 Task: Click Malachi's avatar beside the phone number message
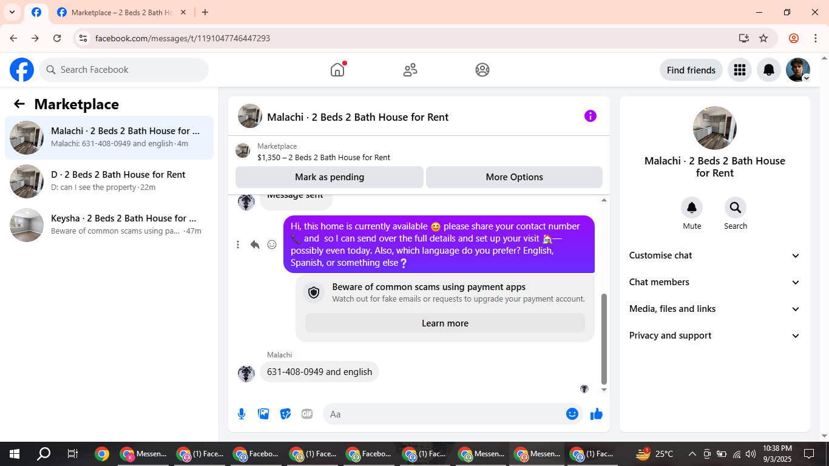(246, 373)
